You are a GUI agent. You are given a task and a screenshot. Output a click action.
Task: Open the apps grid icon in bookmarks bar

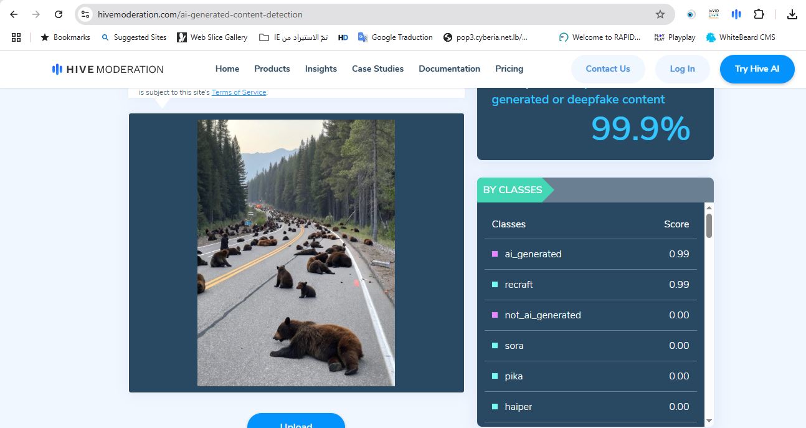tap(16, 37)
